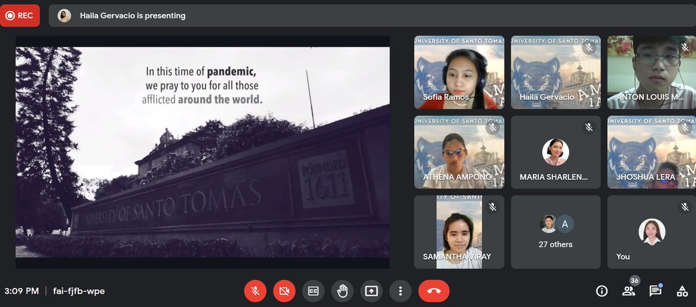
Task: Open chat with everyone
Action: click(x=655, y=291)
